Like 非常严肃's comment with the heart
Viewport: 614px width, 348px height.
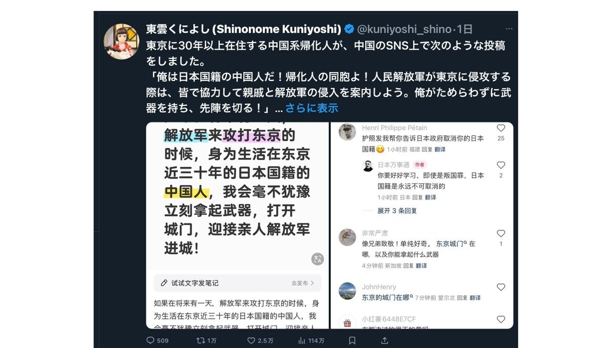click(x=501, y=234)
